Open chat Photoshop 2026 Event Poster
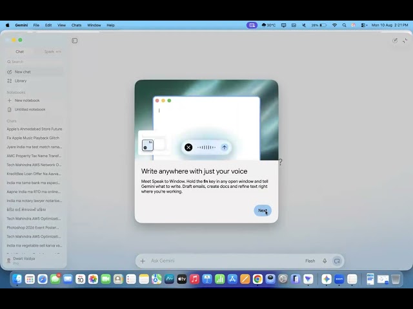The height and width of the screenshot is (309, 413). [34, 227]
